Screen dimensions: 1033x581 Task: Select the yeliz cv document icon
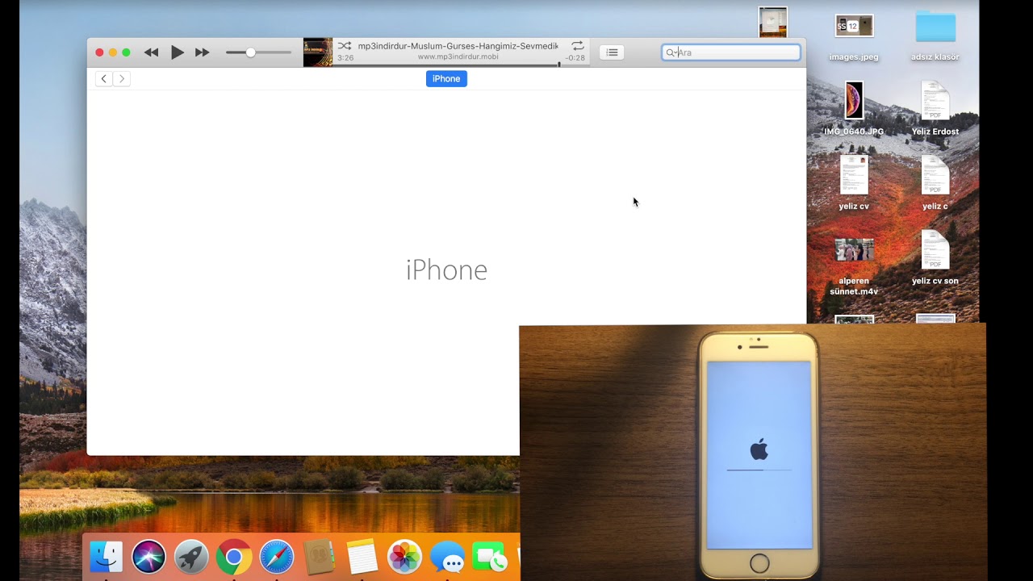(x=854, y=175)
